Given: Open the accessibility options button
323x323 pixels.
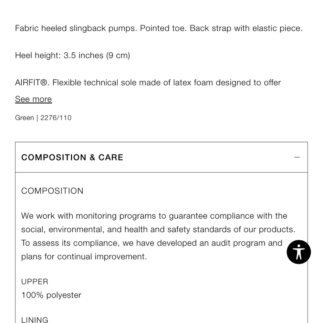Looking at the screenshot, I should click(299, 252).
